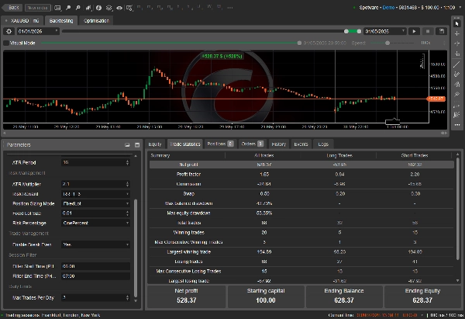Maximize the Parameters panel icon

point(137,145)
